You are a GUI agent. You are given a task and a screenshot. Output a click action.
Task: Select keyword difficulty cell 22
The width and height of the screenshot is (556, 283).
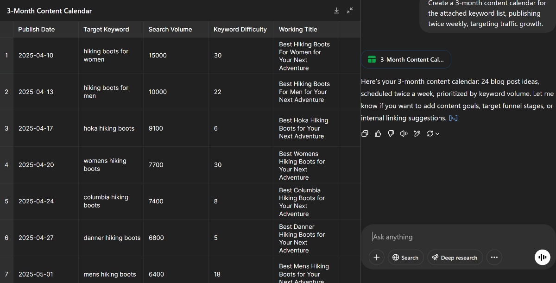[x=241, y=92]
